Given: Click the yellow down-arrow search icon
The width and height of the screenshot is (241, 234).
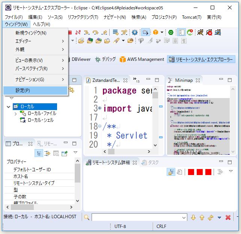Looking at the screenshot, I should [x=193, y=217].
